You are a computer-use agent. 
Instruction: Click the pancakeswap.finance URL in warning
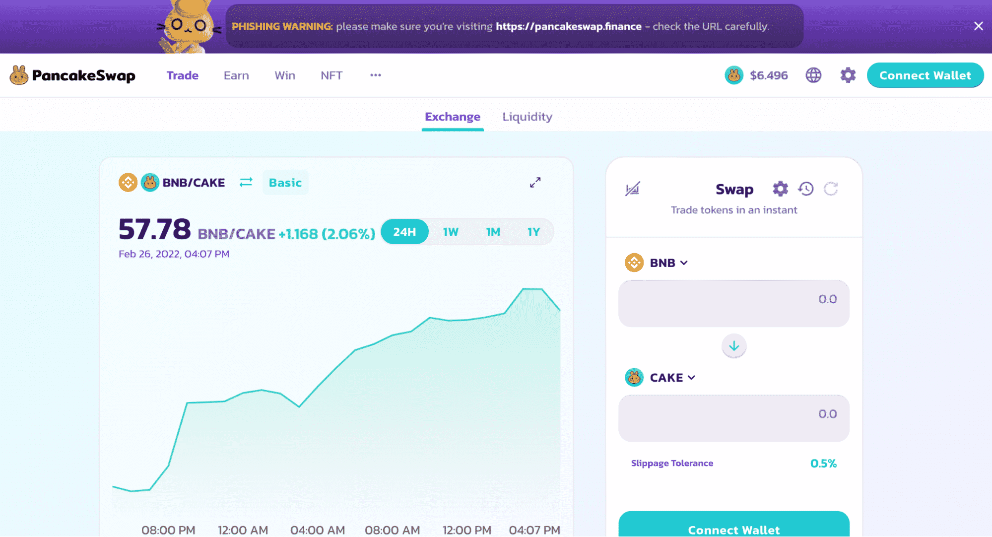coord(569,26)
